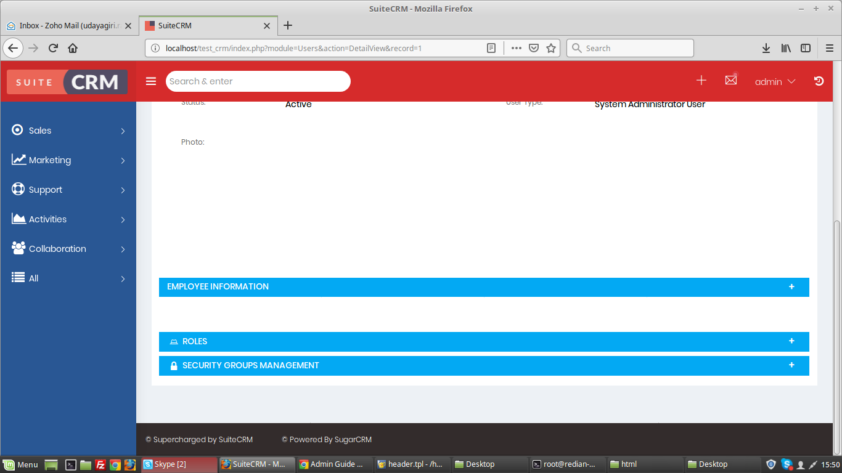This screenshot has width=842, height=473.
Task: Expand the Marketing sidebar menu
Action: click(x=68, y=160)
